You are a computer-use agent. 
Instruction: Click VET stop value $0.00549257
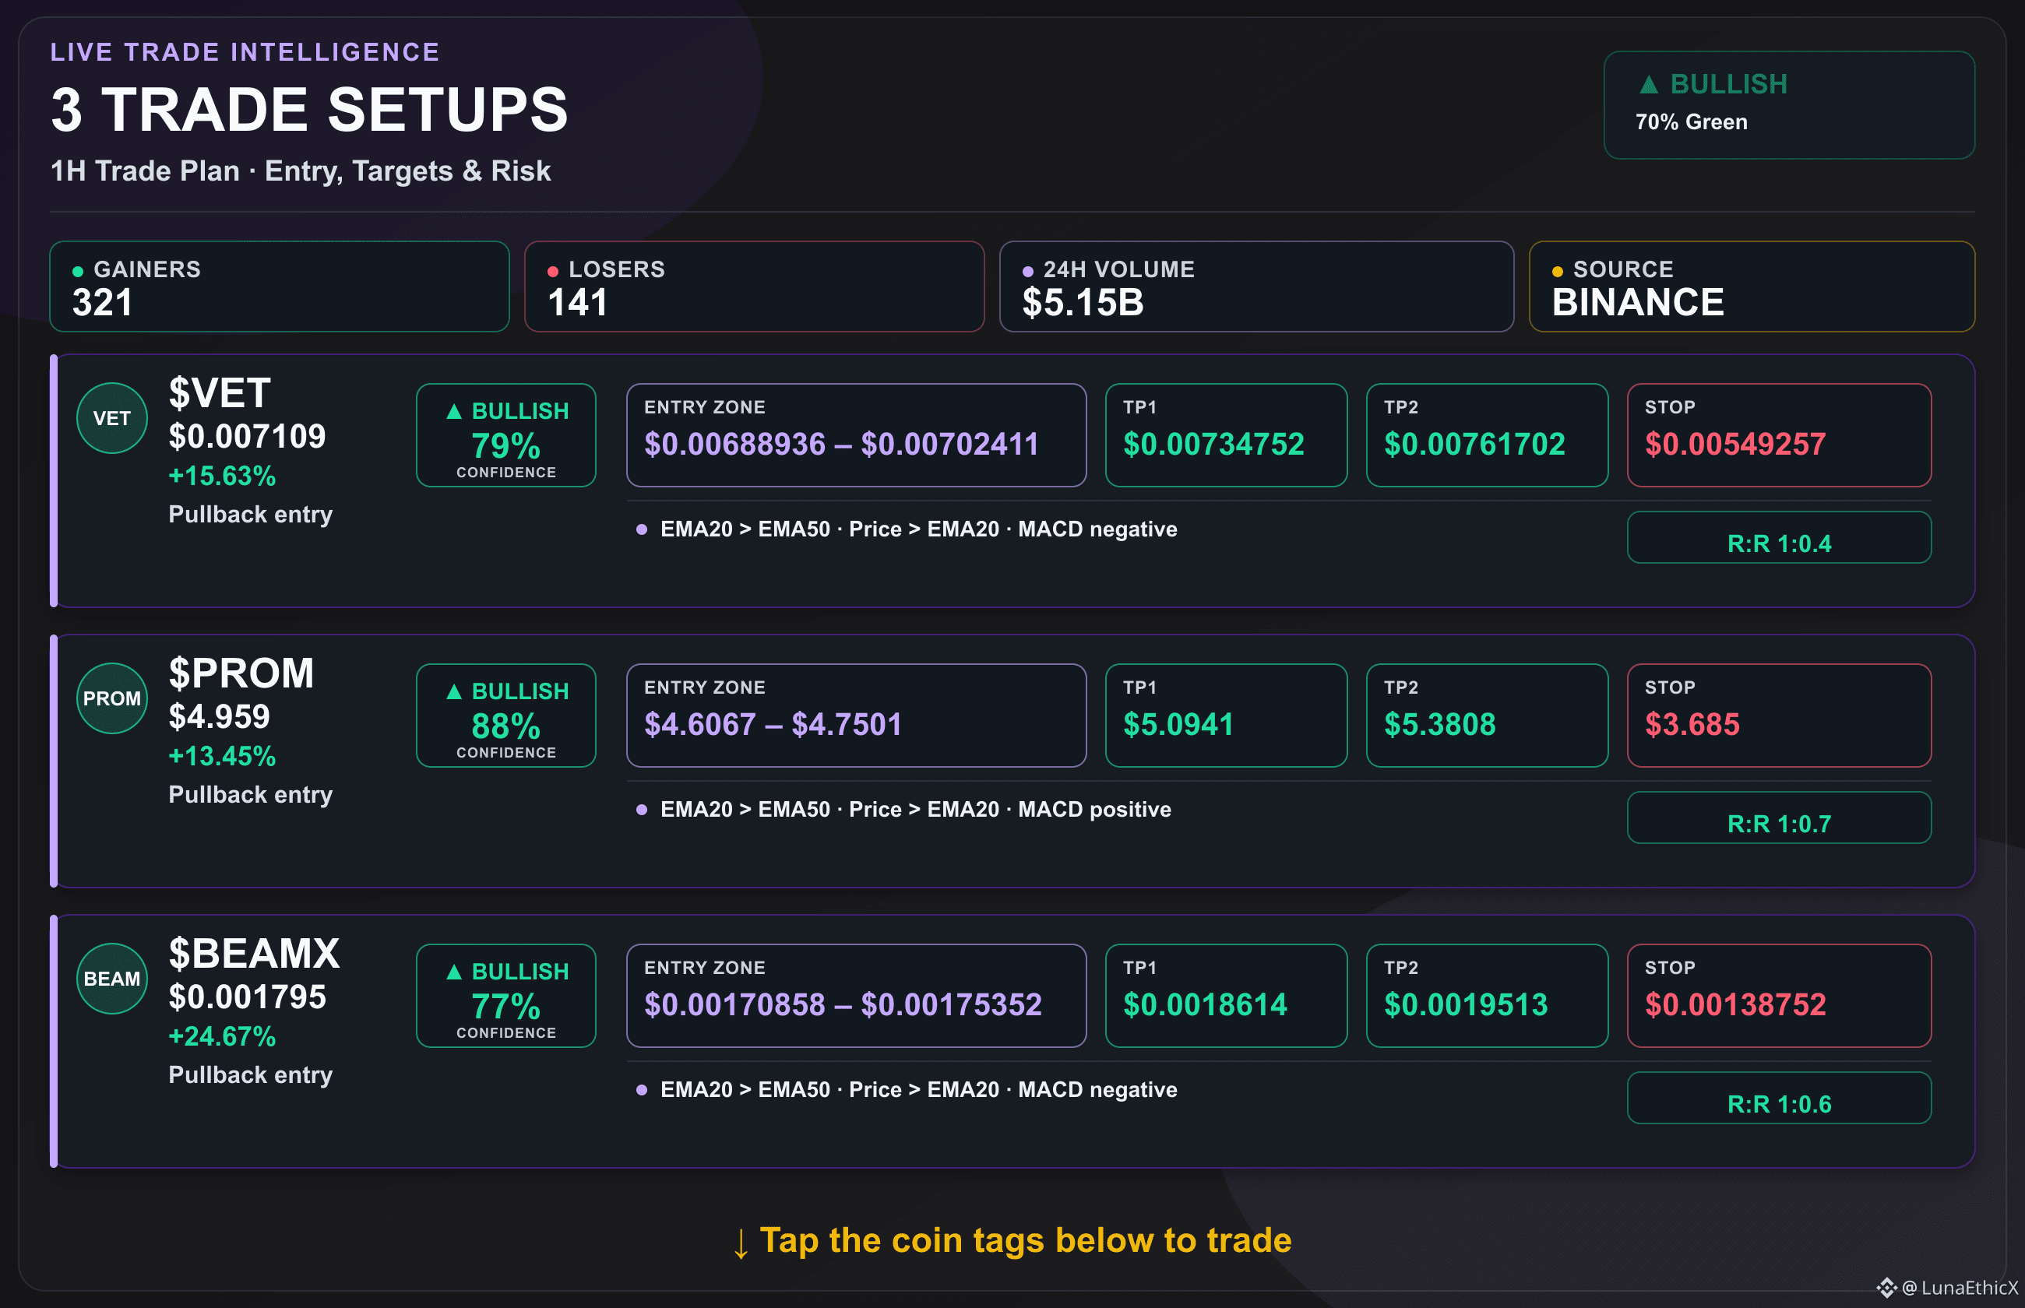click(x=1735, y=445)
